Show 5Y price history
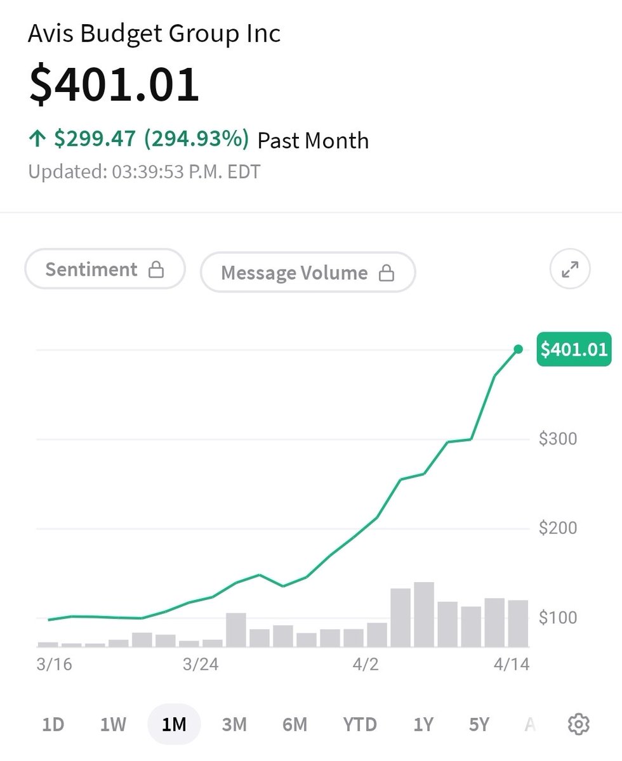This screenshot has width=622, height=761. [x=479, y=724]
